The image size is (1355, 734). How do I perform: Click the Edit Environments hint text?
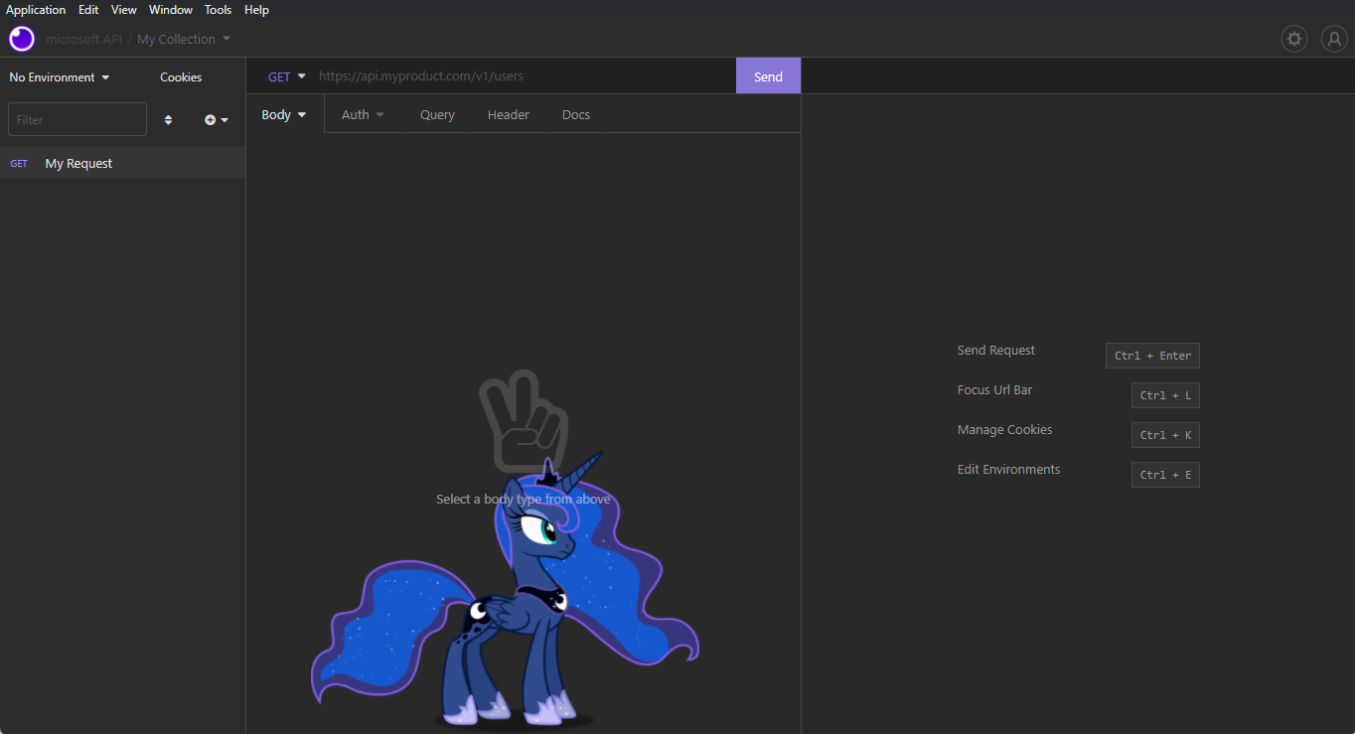(1008, 470)
